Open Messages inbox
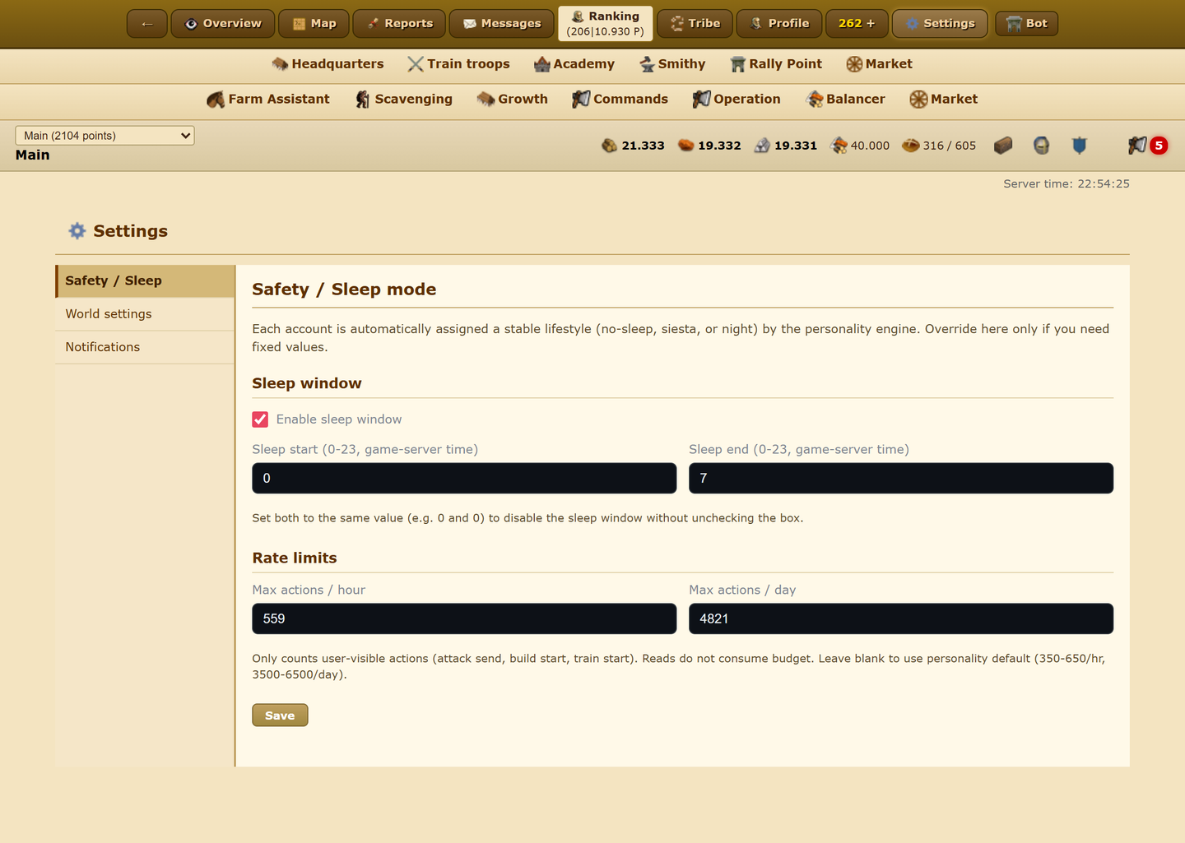Screen dimensions: 1185x843 pyautogui.click(x=502, y=24)
